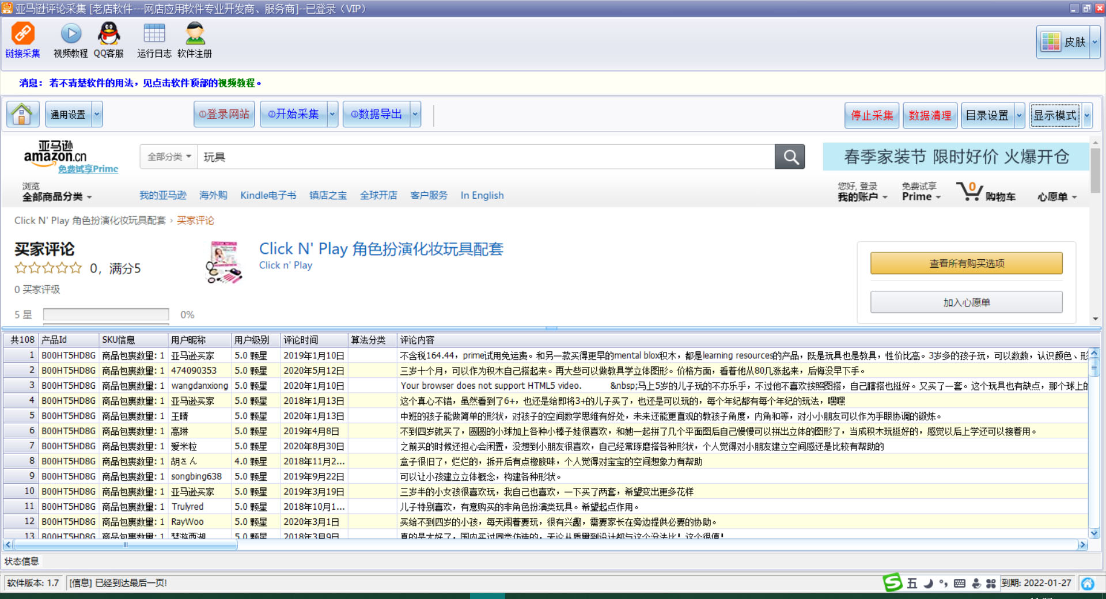Toggle the moon icon in the IME bar
Screen dimensions: 1106x599
(928, 583)
